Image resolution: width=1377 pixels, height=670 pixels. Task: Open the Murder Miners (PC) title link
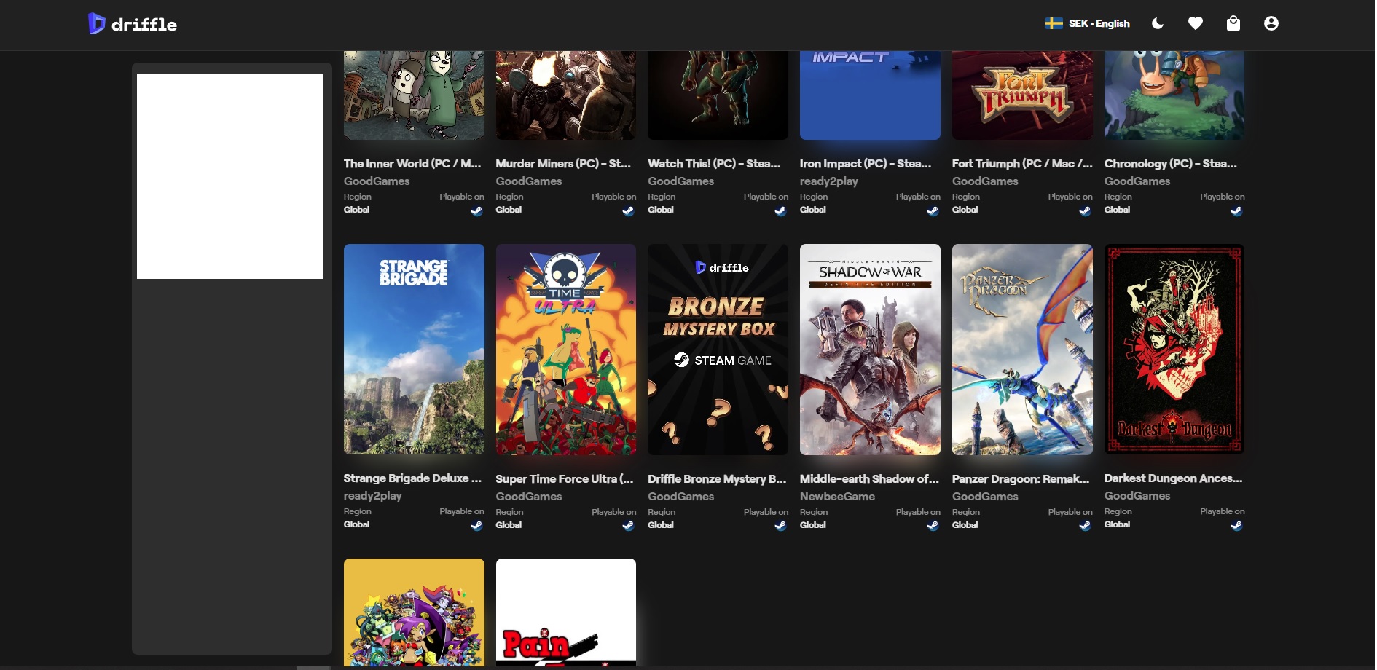click(563, 164)
